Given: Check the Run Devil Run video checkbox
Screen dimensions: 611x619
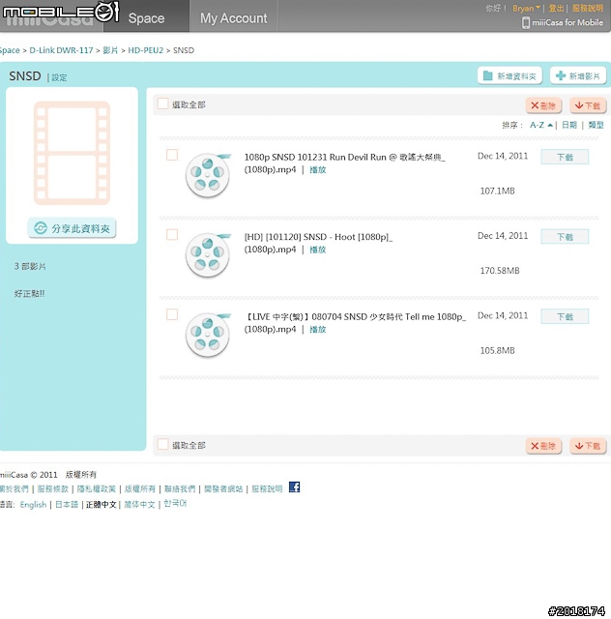Looking at the screenshot, I should (x=172, y=155).
